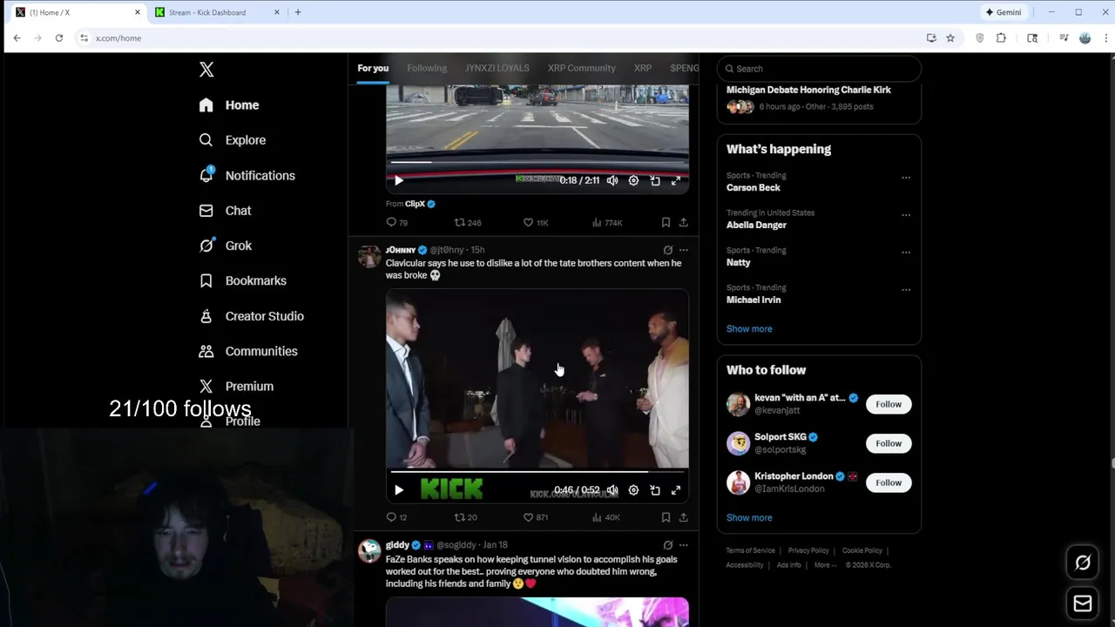Follow Solport SKG

[889, 443]
